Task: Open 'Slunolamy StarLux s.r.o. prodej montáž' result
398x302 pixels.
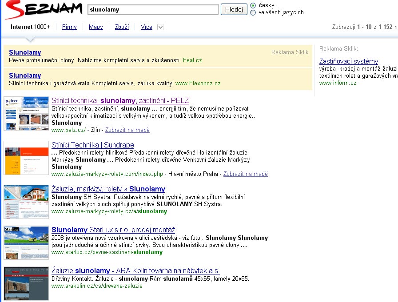Action: [113, 230]
